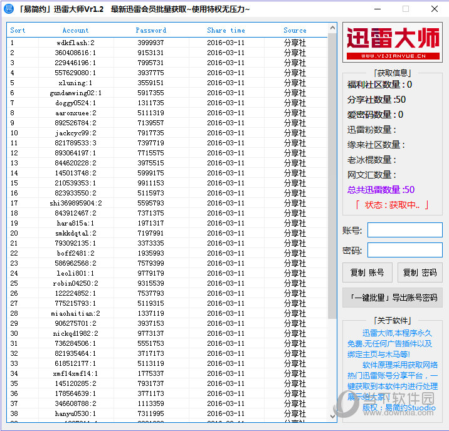Click the 状态 : 获取中 status text
This screenshot has height=431, width=449.
[392, 205]
